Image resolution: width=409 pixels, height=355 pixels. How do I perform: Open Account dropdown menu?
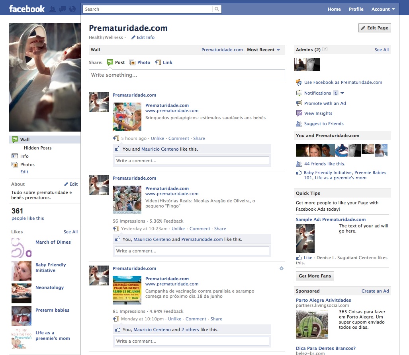point(383,9)
